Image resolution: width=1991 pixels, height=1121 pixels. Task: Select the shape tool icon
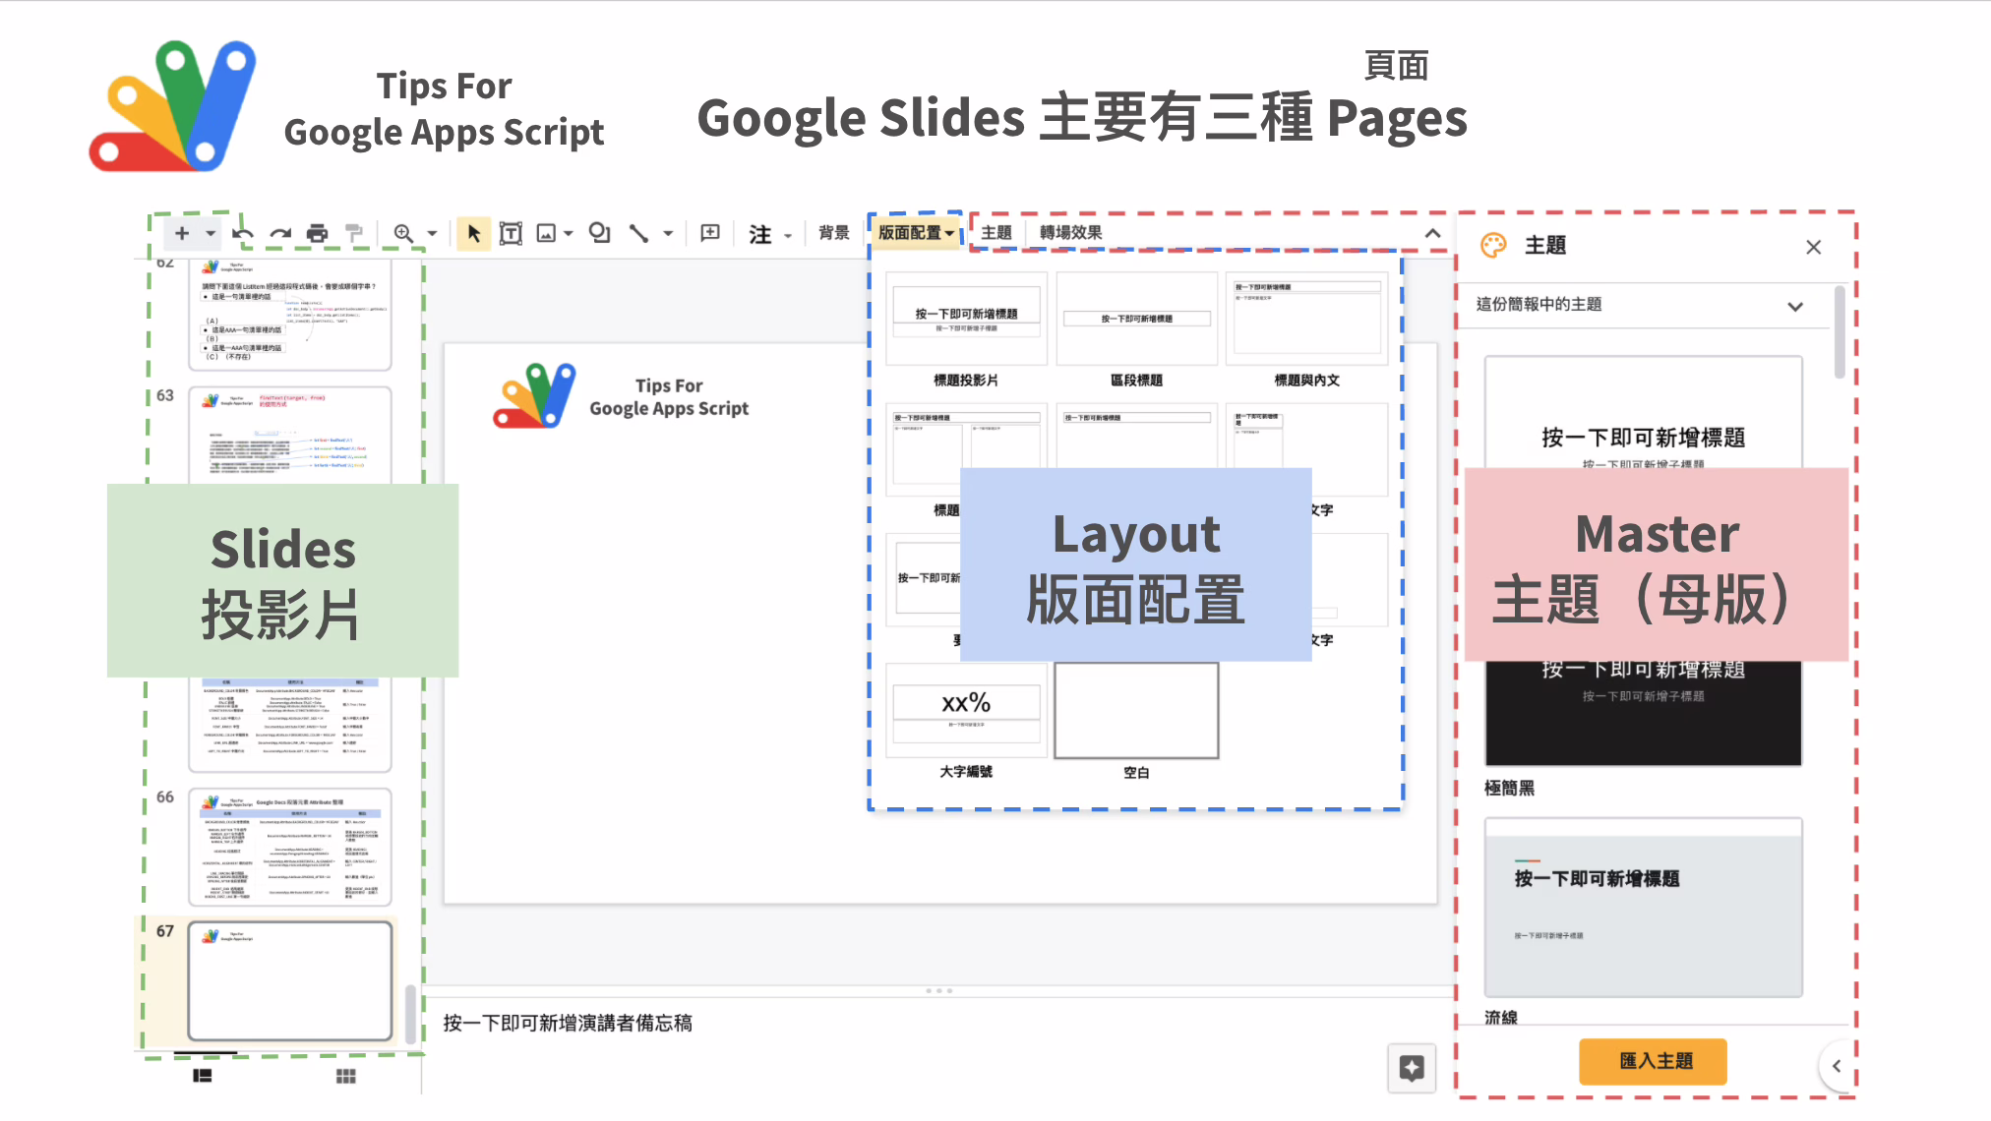tap(599, 233)
